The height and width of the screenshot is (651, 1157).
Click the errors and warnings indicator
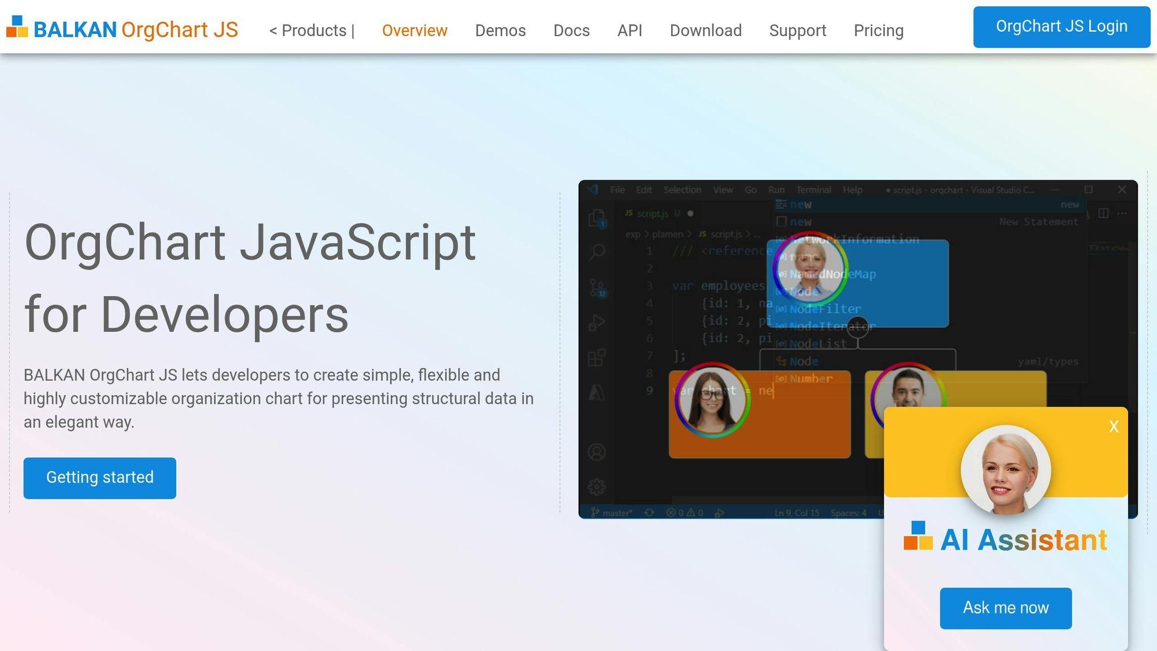pos(684,513)
